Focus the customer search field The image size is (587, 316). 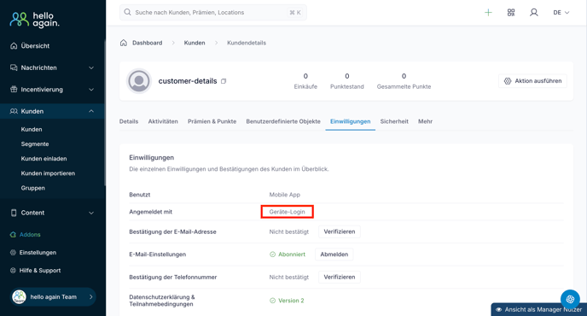pos(213,12)
